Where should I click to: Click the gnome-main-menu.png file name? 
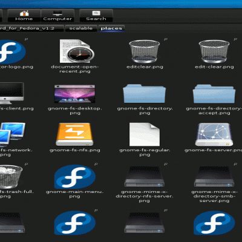(x=75, y=194)
